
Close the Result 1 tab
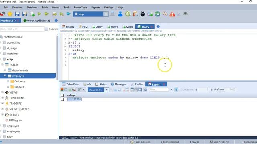coord(164,84)
